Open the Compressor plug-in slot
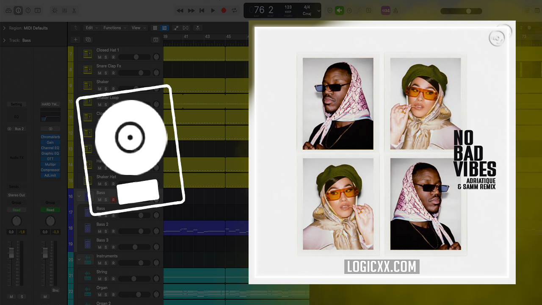The height and width of the screenshot is (305, 542). pyautogui.click(x=50, y=170)
